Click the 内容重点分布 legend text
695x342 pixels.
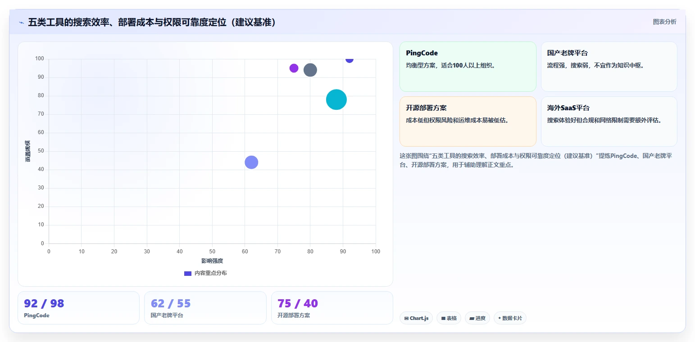[210, 273]
